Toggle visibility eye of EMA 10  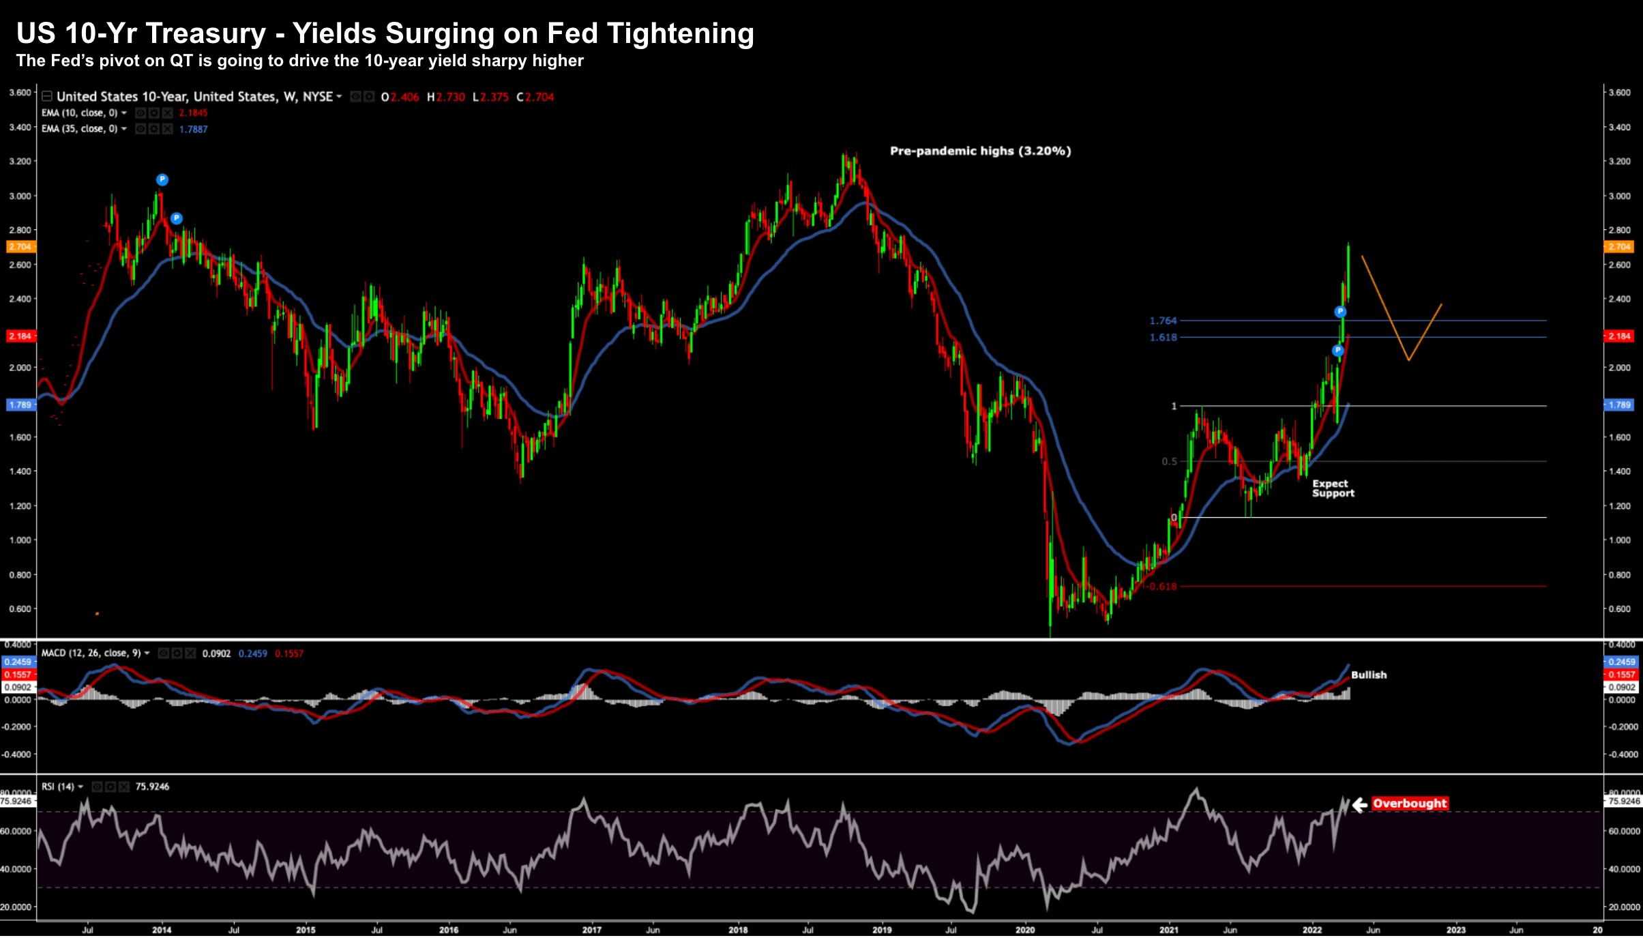click(140, 113)
